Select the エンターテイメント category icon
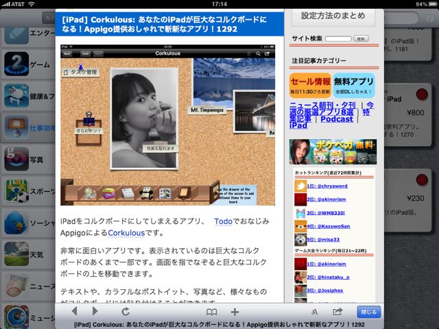Image resolution: width=439 pixels, height=329 pixels. (16, 36)
